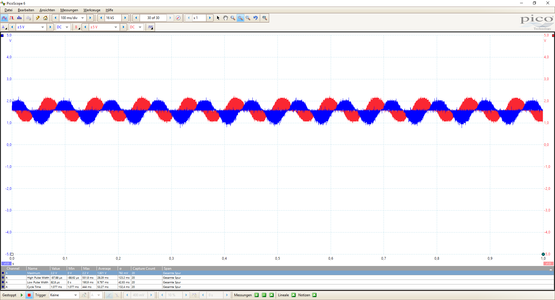Viewport: 555px width, 300px height.
Task: Click the Capture Count column header
Action: (147, 269)
